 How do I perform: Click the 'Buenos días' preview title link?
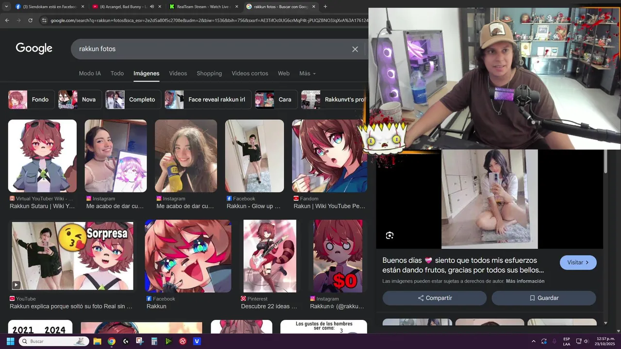(463, 265)
